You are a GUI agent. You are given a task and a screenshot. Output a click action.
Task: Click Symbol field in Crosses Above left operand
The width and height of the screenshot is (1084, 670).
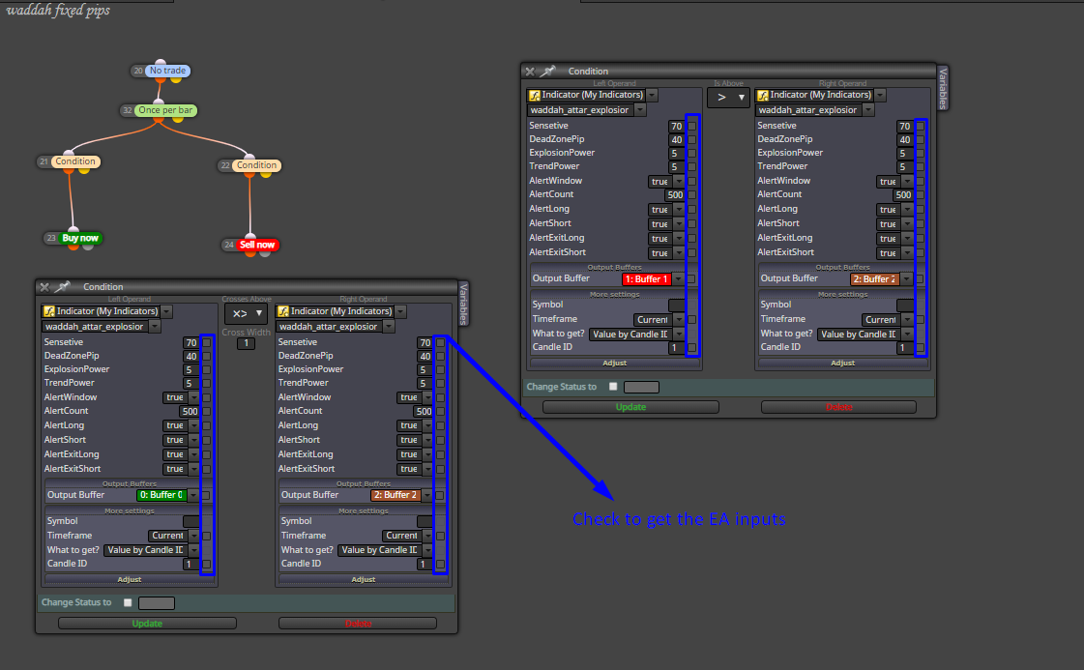click(x=191, y=521)
